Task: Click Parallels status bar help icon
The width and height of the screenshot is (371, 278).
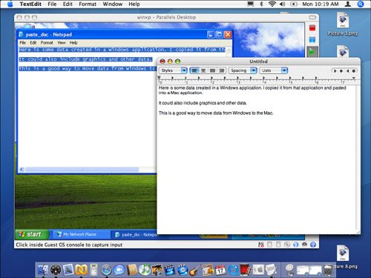Action: [313, 245]
